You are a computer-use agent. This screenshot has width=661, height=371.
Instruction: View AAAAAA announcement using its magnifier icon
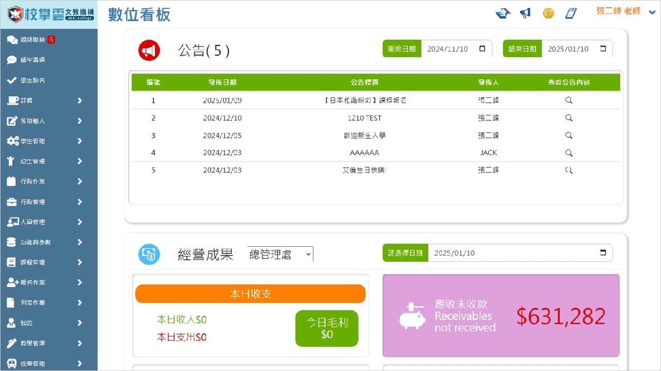pos(569,153)
